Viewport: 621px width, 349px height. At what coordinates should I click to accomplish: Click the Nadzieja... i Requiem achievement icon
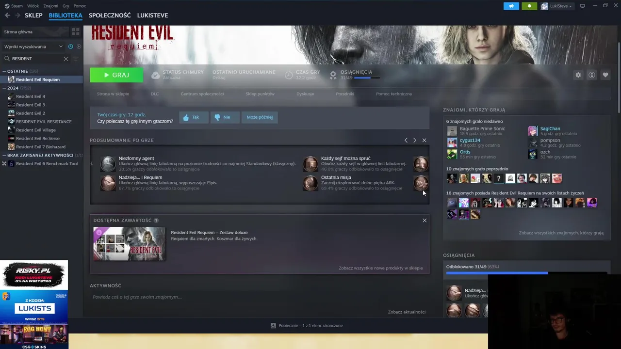tap(108, 183)
